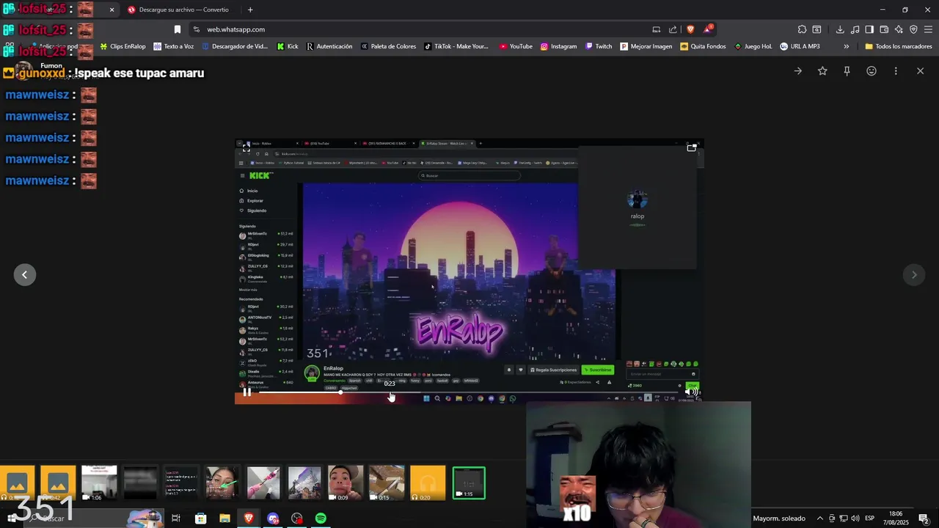
Task: Go to the next media item
Action: pyautogui.click(x=914, y=274)
